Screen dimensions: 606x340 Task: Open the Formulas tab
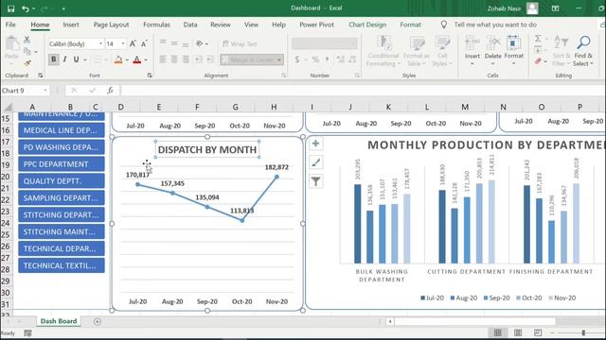156,25
